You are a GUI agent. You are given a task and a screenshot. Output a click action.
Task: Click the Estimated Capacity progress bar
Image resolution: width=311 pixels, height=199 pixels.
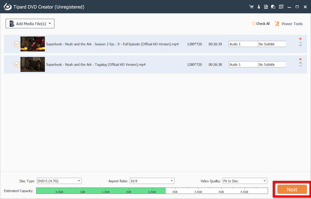[152, 191]
